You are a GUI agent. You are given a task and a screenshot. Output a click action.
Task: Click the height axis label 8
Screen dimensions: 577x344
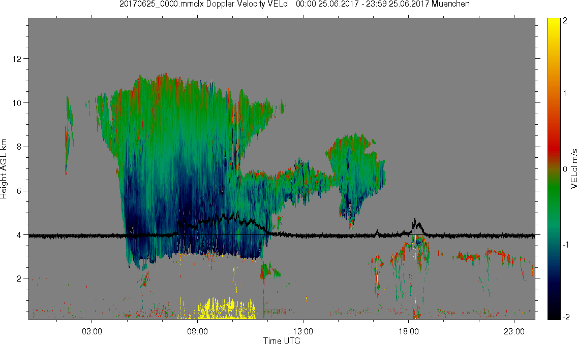tap(19, 147)
